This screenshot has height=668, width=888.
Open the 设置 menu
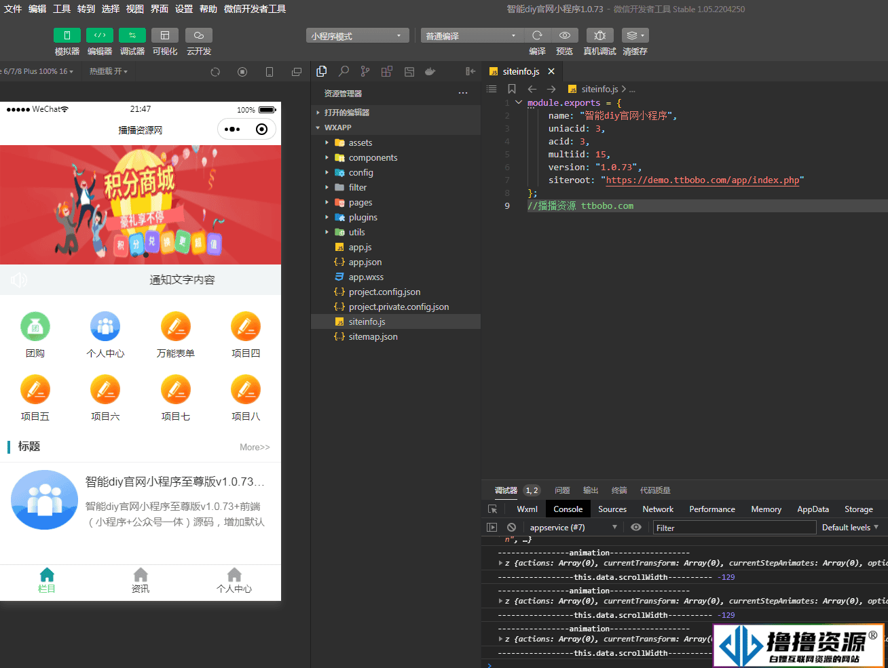point(184,9)
